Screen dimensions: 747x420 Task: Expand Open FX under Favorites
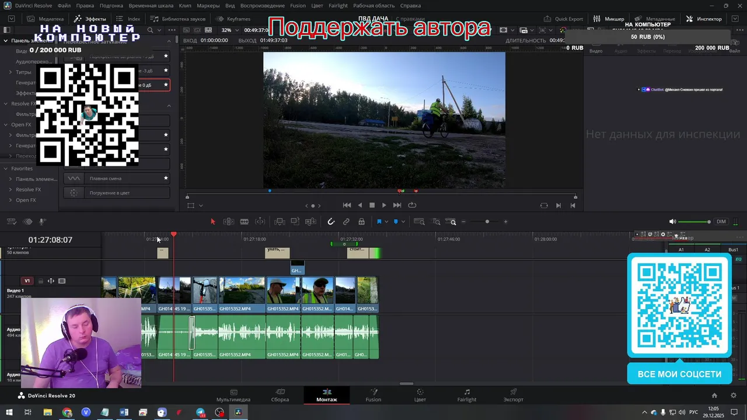(x=11, y=200)
